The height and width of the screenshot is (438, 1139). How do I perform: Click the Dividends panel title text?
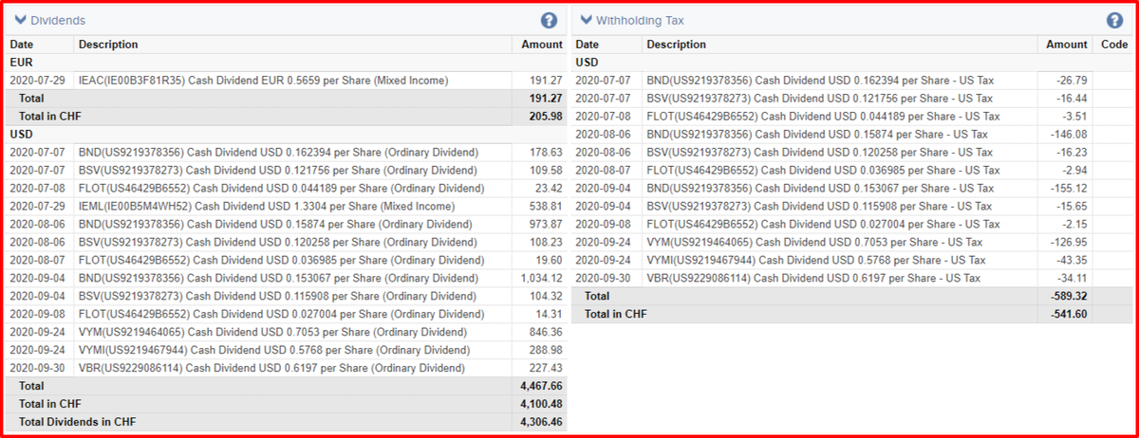[58, 20]
